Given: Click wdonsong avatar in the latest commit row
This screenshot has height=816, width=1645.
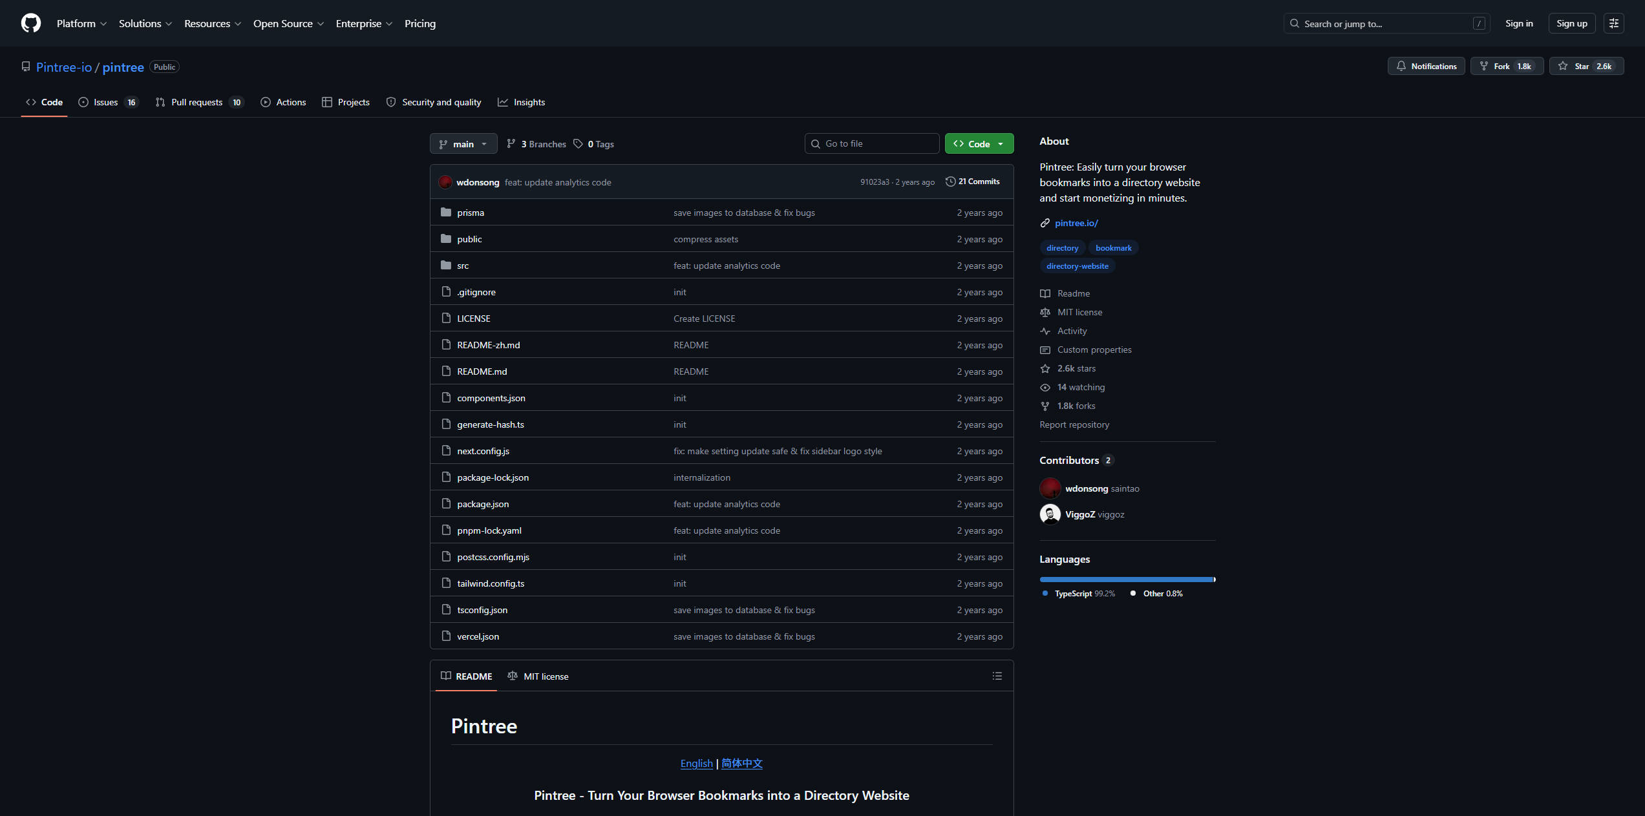Looking at the screenshot, I should (445, 182).
